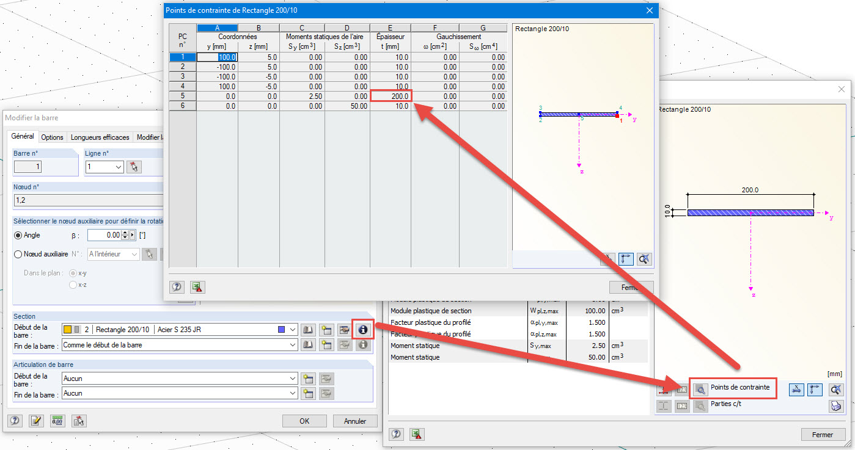Image resolution: width=855 pixels, height=450 pixels.
Task: Expand Comme le début de la barre dropdown
Action: (x=293, y=345)
